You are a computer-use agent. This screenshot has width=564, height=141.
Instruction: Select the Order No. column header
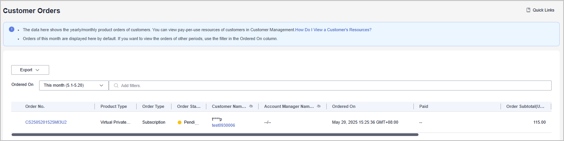[35, 106]
